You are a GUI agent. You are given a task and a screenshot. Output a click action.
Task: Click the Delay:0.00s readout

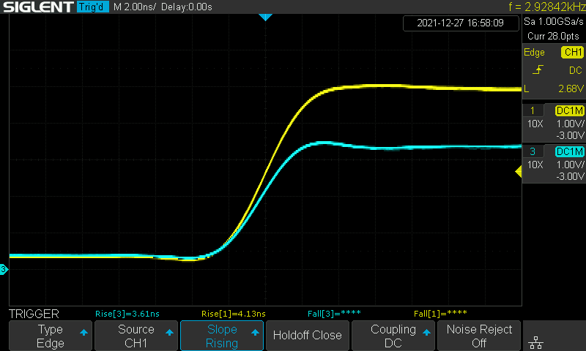[187, 7]
